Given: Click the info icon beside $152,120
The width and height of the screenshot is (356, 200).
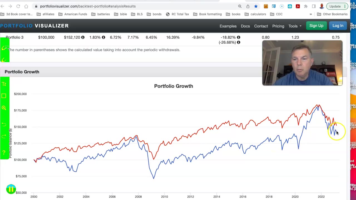Looking at the screenshot, I should coord(83,37).
